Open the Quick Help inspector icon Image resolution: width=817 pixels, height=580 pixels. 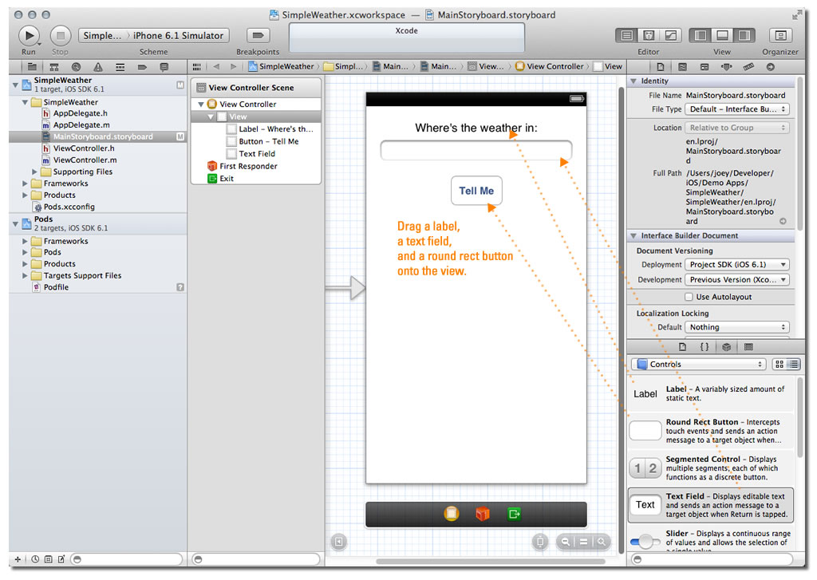click(683, 67)
